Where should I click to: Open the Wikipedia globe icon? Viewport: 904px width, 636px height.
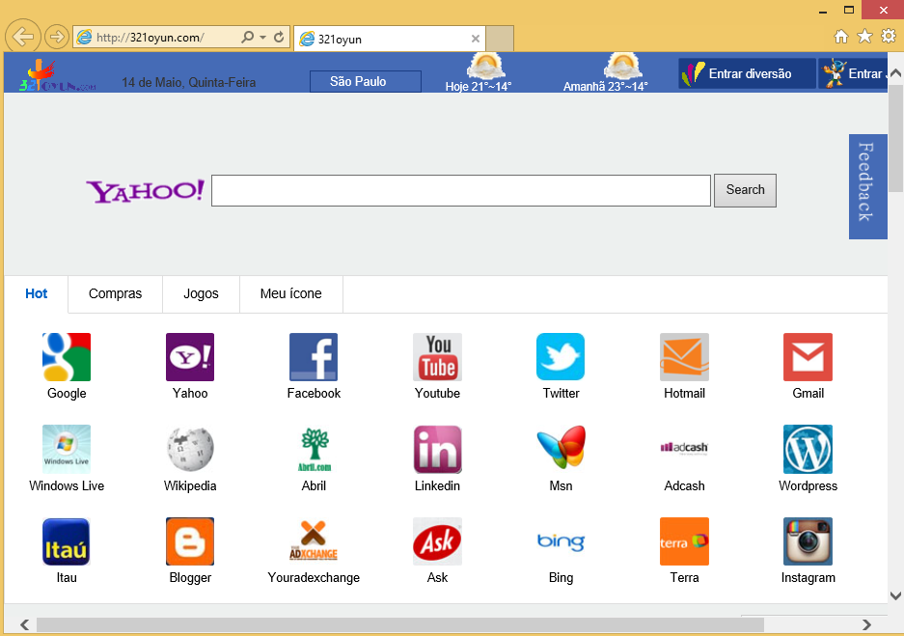[190, 450]
